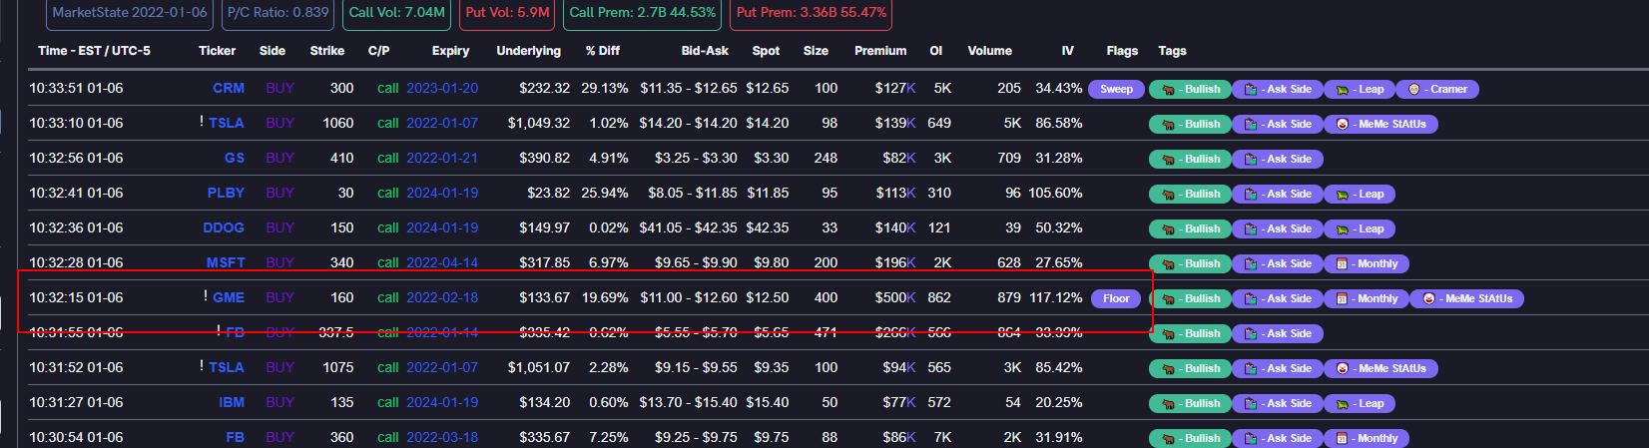Click the Sweep flag on the CRM row
The height and width of the screenshot is (448, 1649).
[x=1116, y=89]
